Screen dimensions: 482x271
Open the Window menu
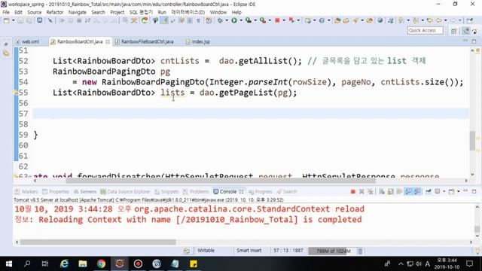[218, 12]
